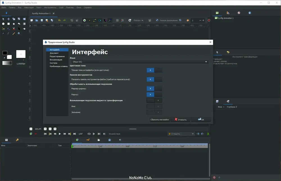Open the info panel icon at top right

250,13
